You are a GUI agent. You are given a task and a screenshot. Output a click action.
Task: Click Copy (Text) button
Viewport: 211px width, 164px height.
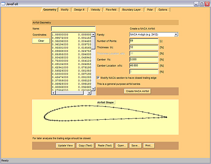pyautogui.click(x=85, y=145)
